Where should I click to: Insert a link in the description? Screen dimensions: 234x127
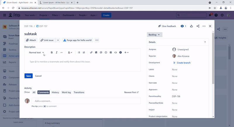[91, 53]
